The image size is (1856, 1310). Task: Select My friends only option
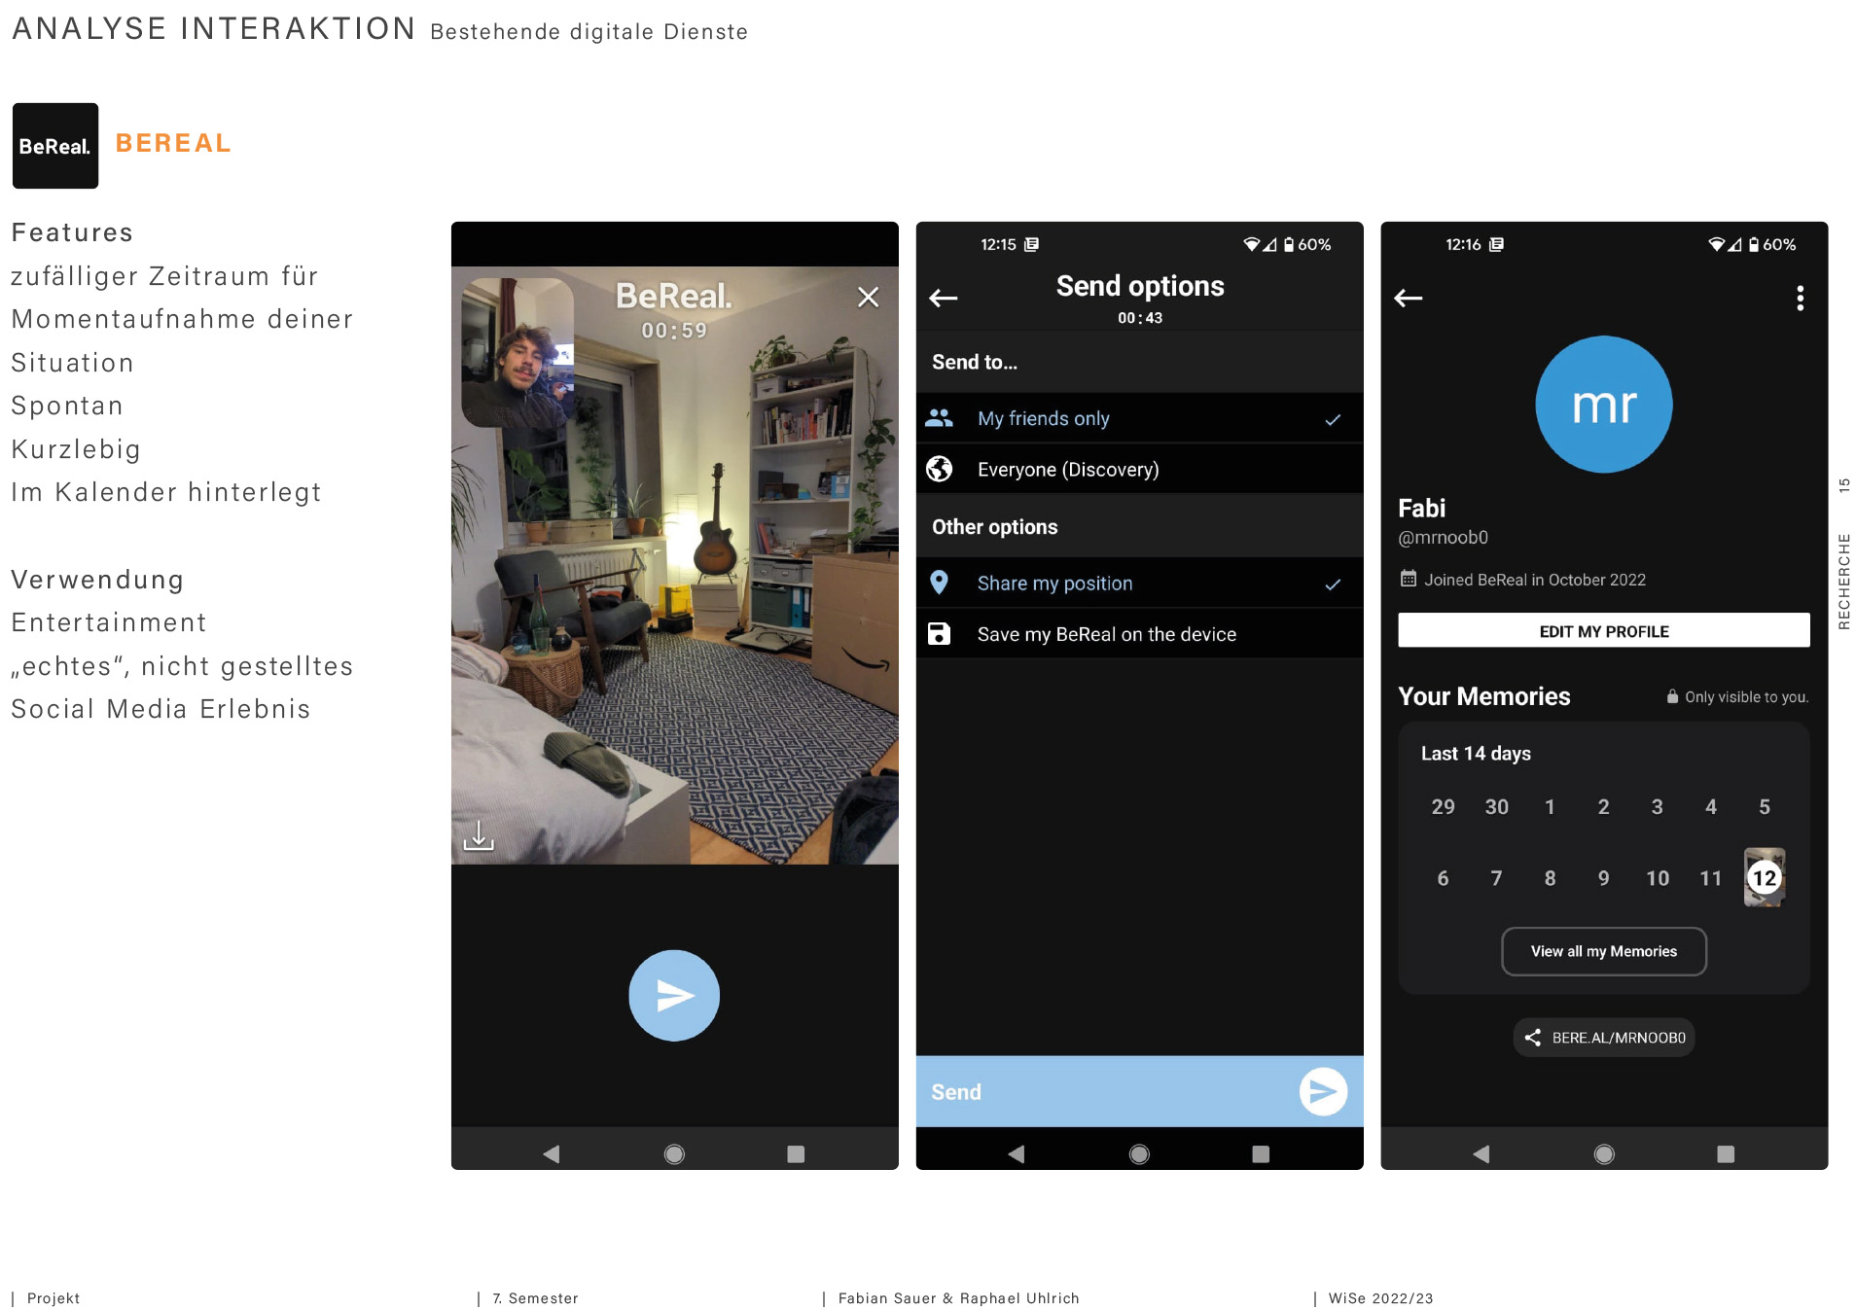point(1139,418)
